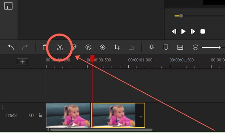The image size is (225, 133).
Task: Stop the preview playback
Action: 202,31
